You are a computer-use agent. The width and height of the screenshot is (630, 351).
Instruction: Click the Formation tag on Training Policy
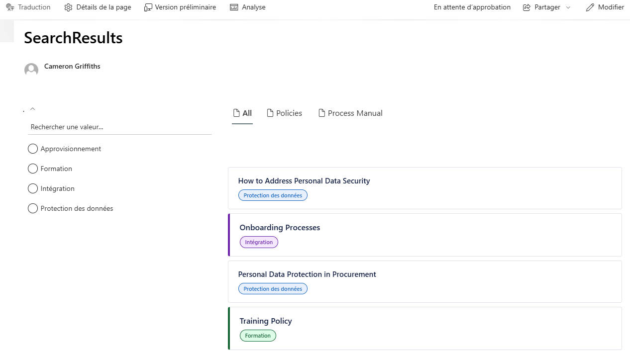tap(258, 336)
